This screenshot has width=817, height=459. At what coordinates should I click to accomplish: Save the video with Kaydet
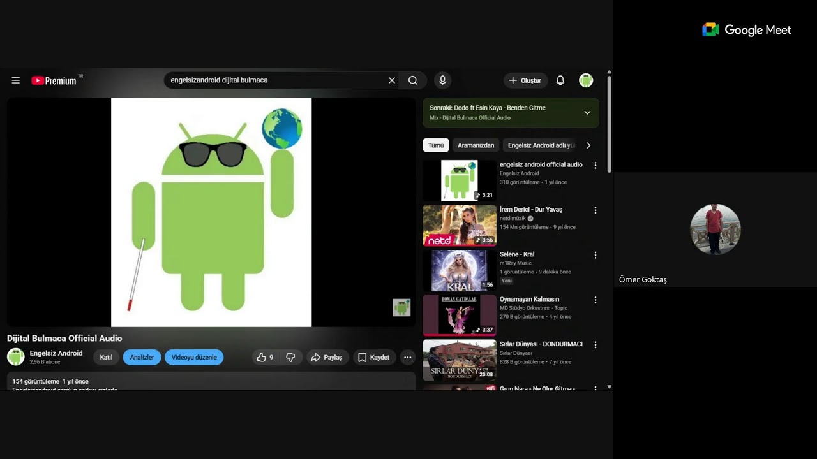(x=374, y=357)
